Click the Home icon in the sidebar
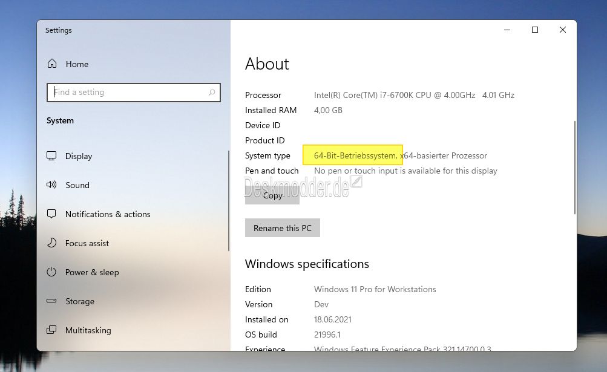 [x=52, y=64]
